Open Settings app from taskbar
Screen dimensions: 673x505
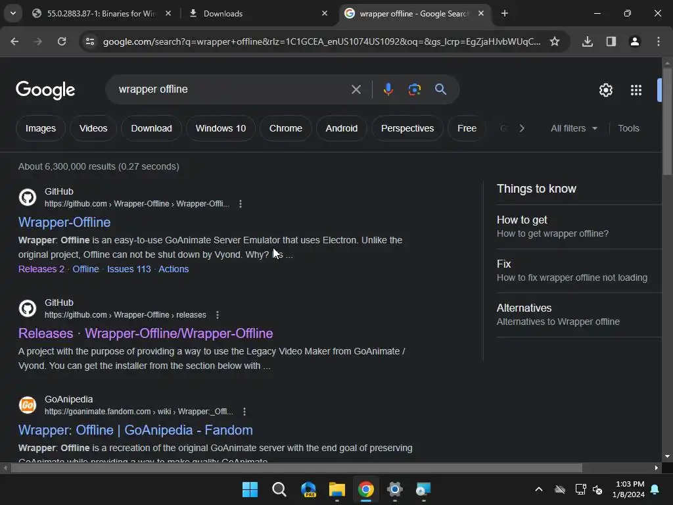(x=394, y=489)
